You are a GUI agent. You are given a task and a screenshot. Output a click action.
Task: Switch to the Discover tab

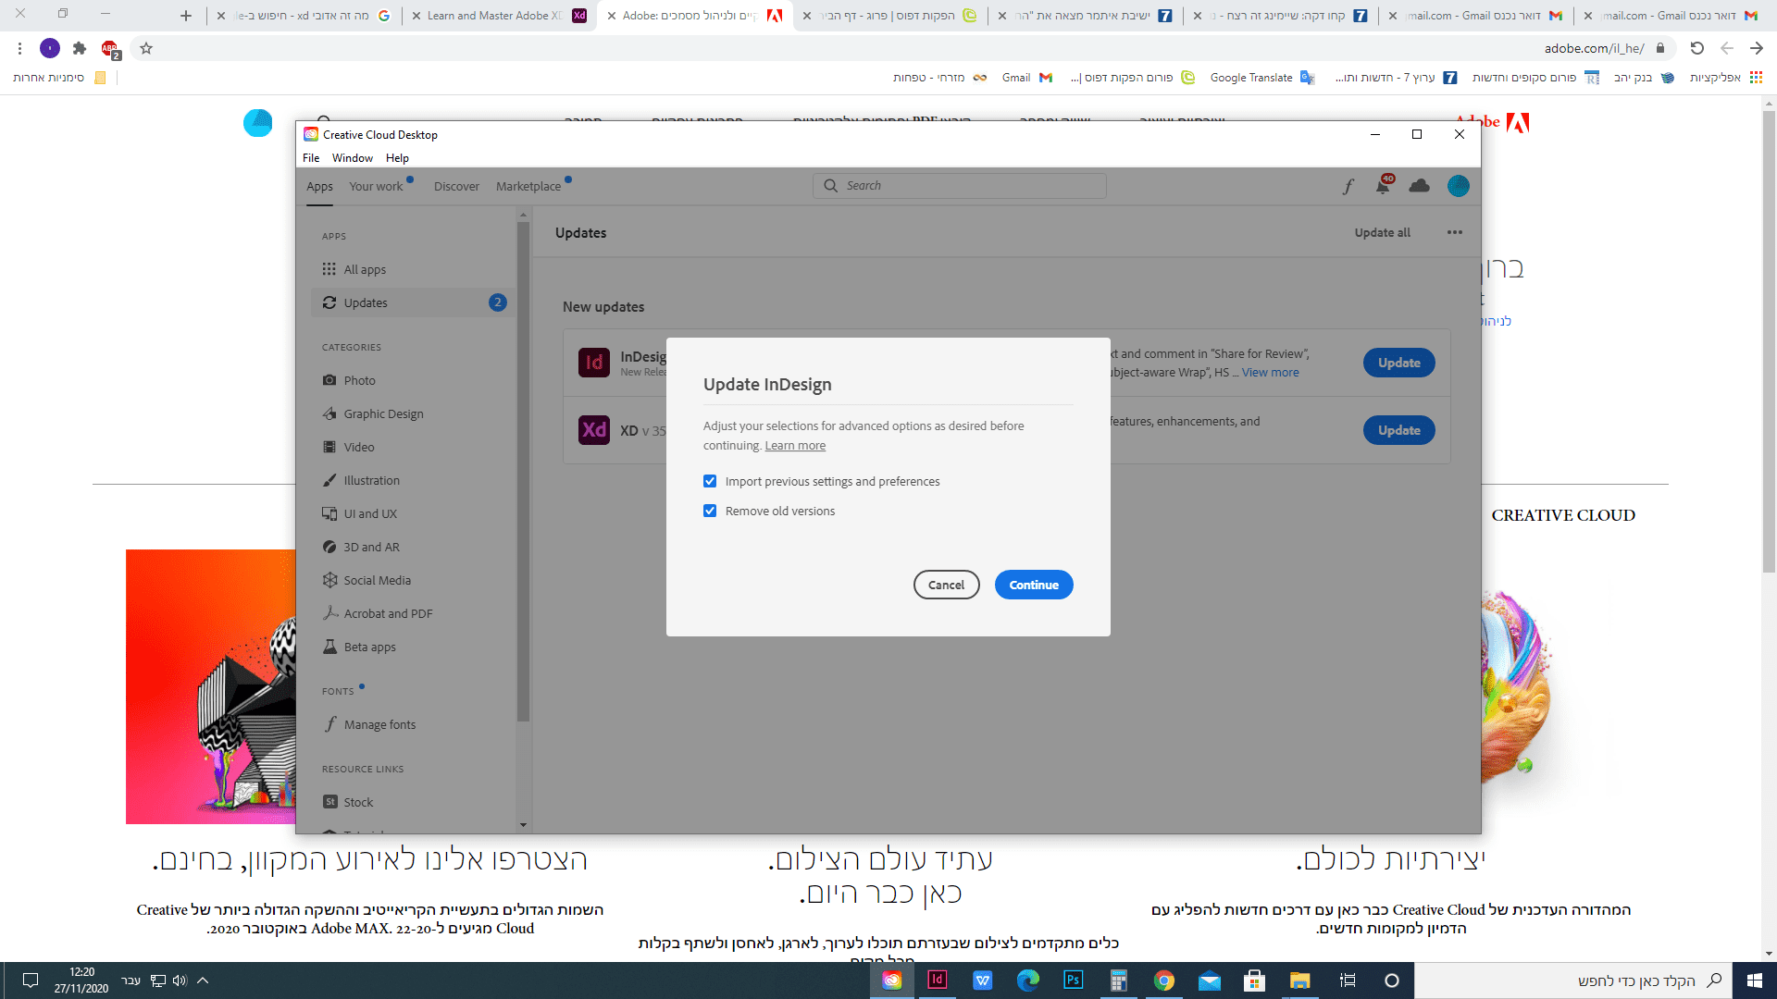(456, 186)
